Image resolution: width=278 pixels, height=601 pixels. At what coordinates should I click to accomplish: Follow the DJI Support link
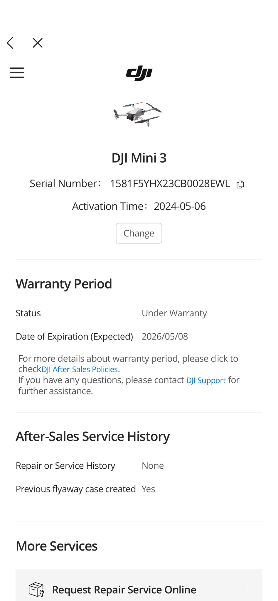coord(206,381)
